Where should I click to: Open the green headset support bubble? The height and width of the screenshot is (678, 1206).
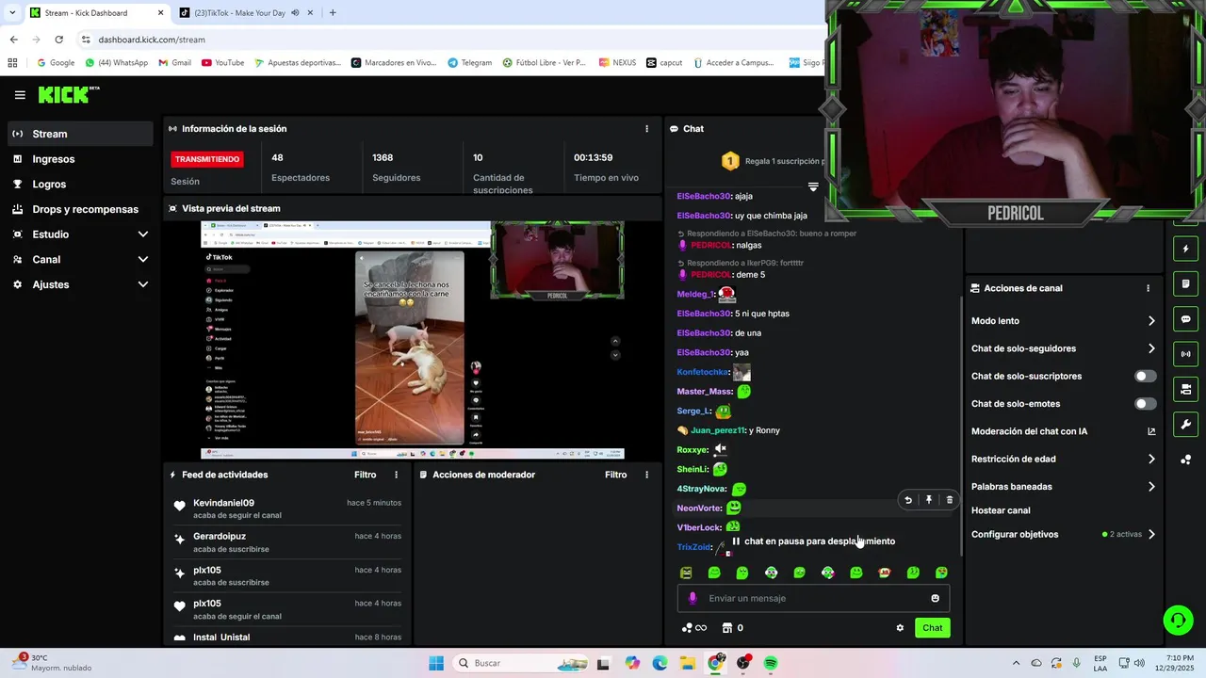[x=1178, y=620]
